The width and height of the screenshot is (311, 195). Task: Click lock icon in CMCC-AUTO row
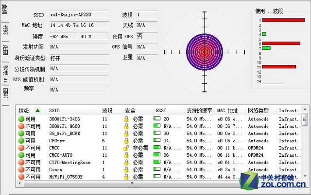126,155
